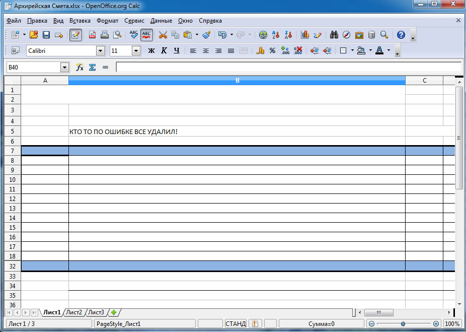This screenshot has width=466, height=332.
Task: Toggle Italic К formatting
Action: tap(164, 50)
